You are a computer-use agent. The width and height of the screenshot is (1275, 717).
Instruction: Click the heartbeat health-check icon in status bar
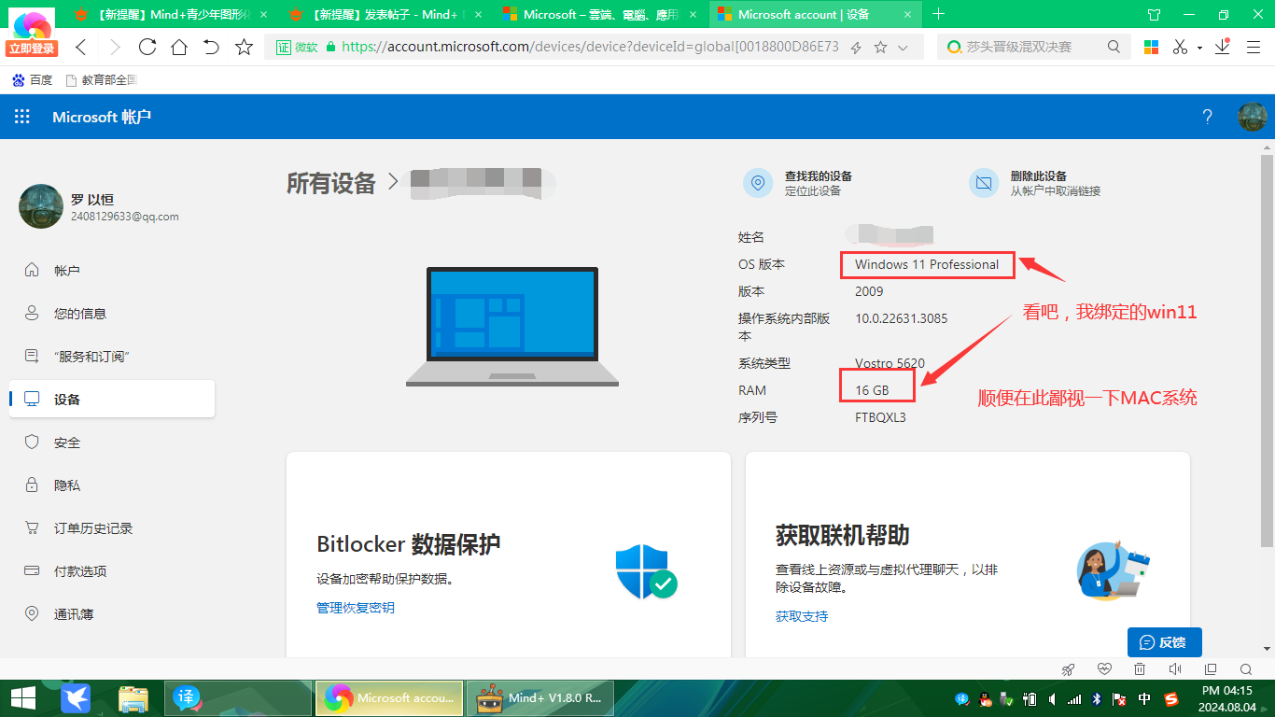1105,669
